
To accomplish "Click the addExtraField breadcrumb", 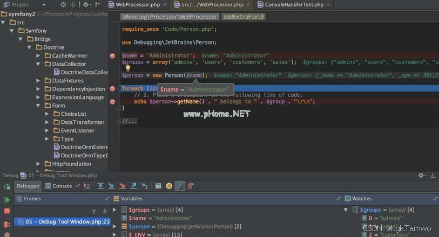I will (244, 17).
